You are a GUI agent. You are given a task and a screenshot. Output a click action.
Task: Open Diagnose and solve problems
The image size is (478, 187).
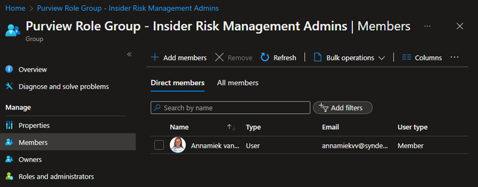click(x=64, y=87)
